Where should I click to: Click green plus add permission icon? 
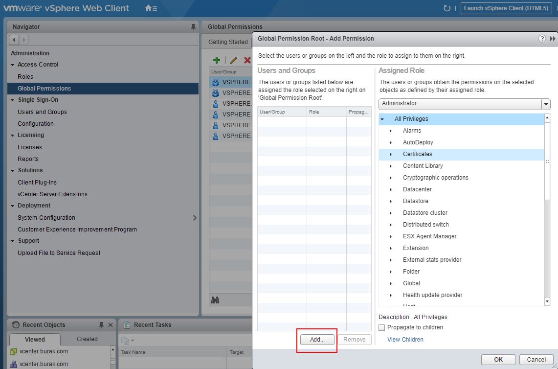pos(216,60)
